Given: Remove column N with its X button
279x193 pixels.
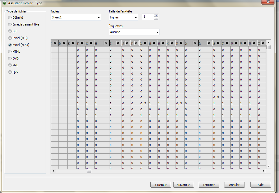Looking at the screenshot, I should click(x=163, y=43).
